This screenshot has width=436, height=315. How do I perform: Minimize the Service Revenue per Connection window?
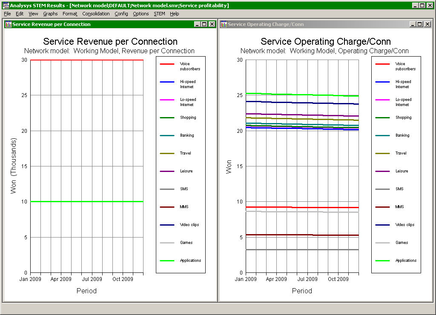(197, 24)
